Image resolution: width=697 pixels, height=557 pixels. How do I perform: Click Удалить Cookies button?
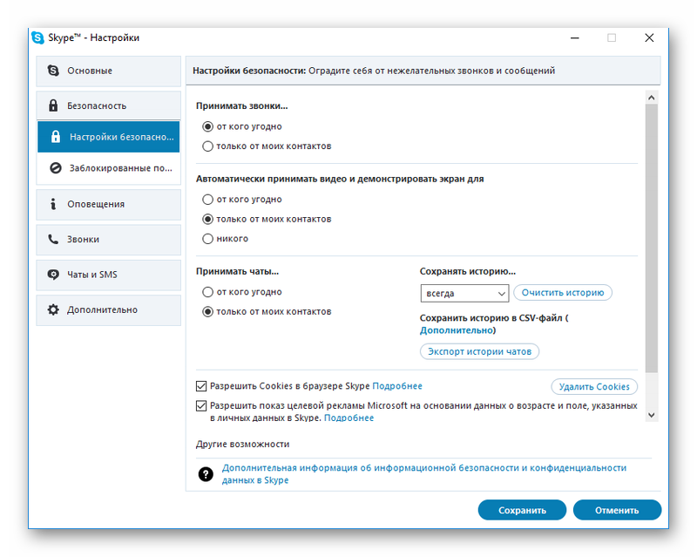(x=594, y=386)
